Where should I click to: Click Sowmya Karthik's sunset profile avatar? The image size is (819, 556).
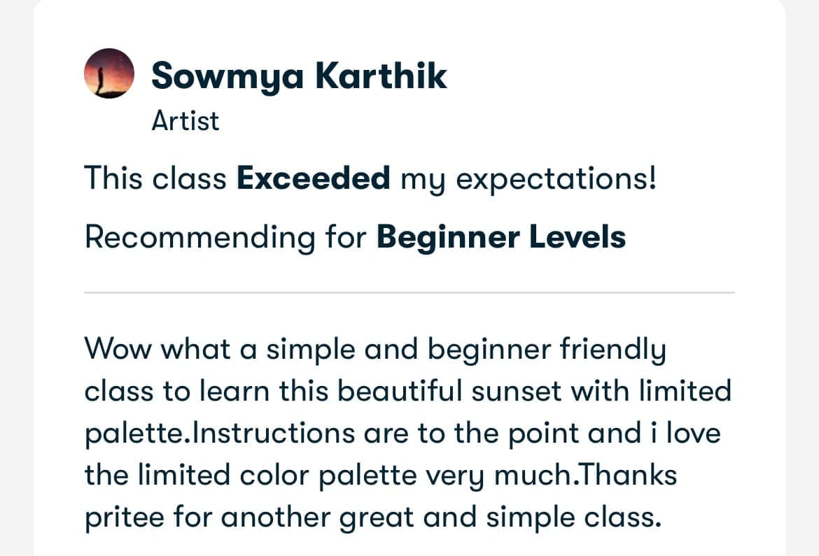coord(108,73)
